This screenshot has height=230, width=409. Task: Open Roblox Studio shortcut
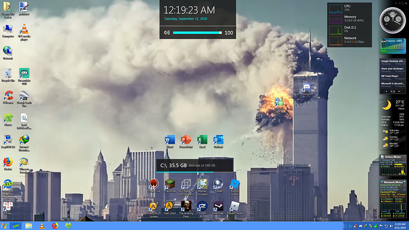tap(235, 187)
